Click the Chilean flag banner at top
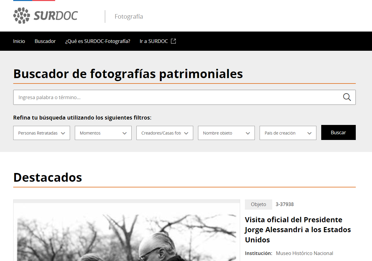This screenshot has width=372, height=261. click(x=33, y=1)
